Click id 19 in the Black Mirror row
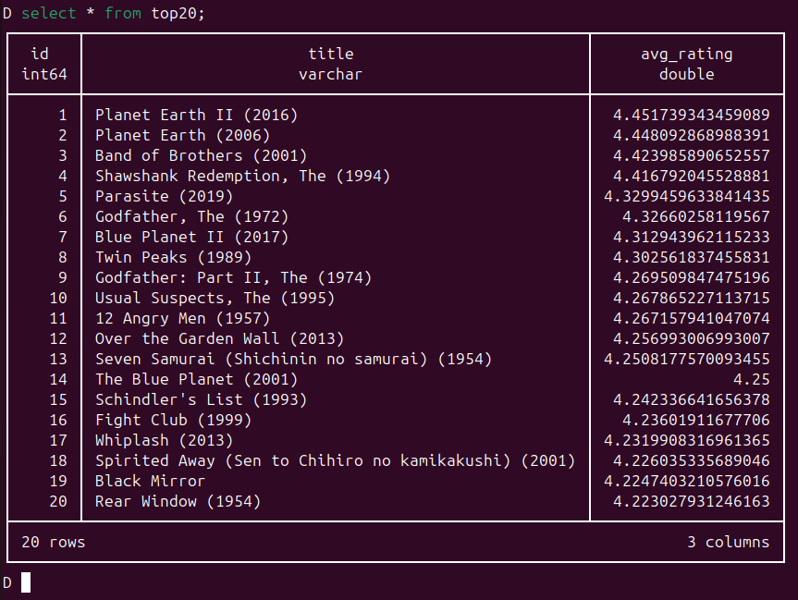 click(x=58, y=482)
